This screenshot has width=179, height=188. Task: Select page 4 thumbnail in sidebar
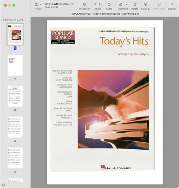(x=15, y=127)
